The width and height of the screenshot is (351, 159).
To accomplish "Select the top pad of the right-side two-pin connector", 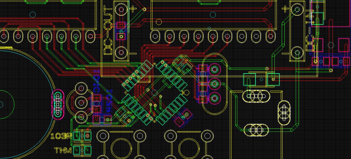I will coord(297,10).
